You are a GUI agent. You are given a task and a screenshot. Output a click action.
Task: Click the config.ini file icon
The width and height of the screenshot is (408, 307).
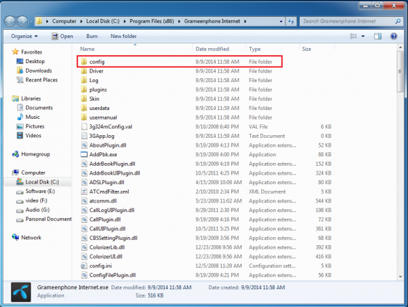coord(84,266)
